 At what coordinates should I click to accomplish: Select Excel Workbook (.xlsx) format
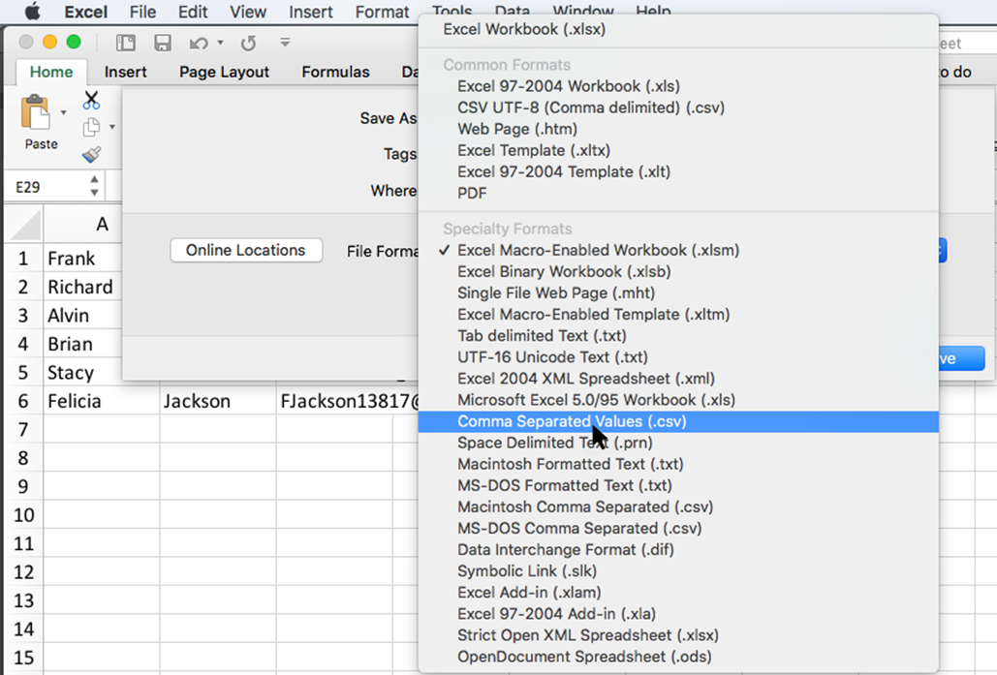coord(678,29)
